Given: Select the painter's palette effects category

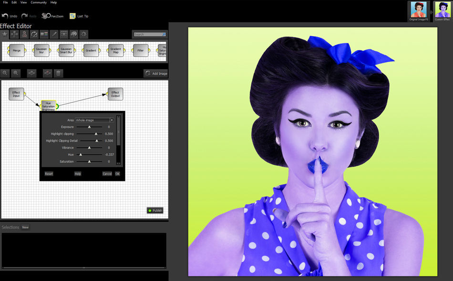Looking at the screenshot, I should [73, 34].
